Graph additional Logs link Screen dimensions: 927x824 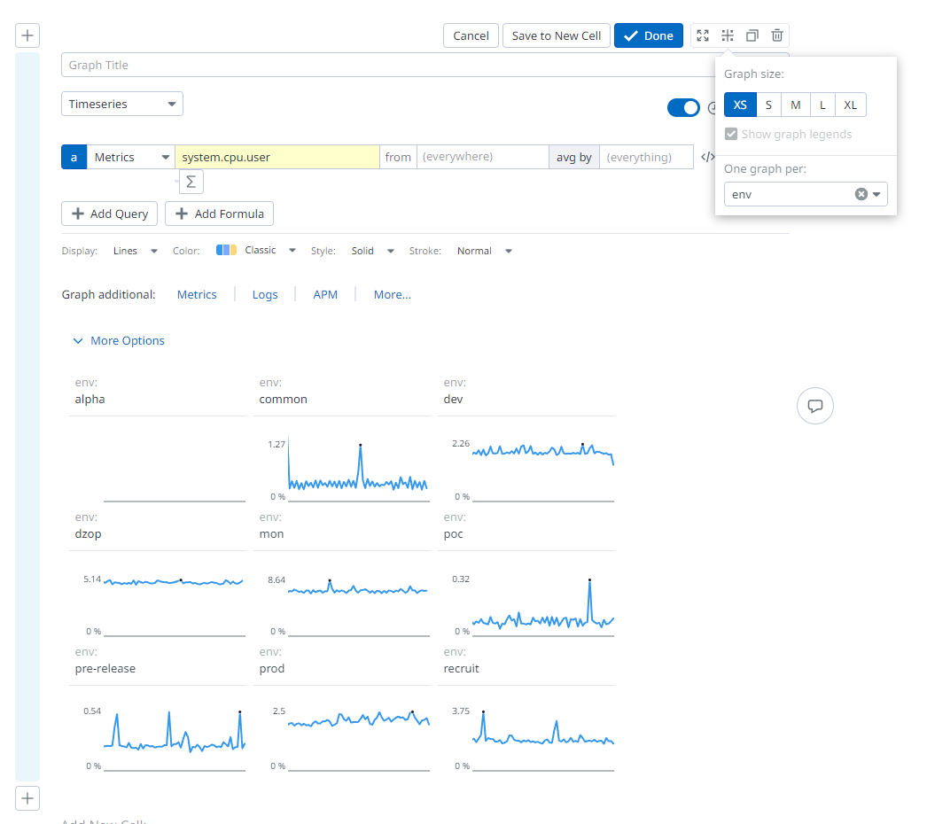point(265,294)
